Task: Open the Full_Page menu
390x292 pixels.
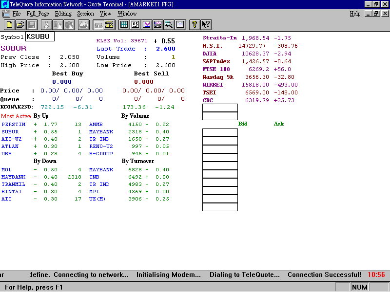Action: click(38, 14)
